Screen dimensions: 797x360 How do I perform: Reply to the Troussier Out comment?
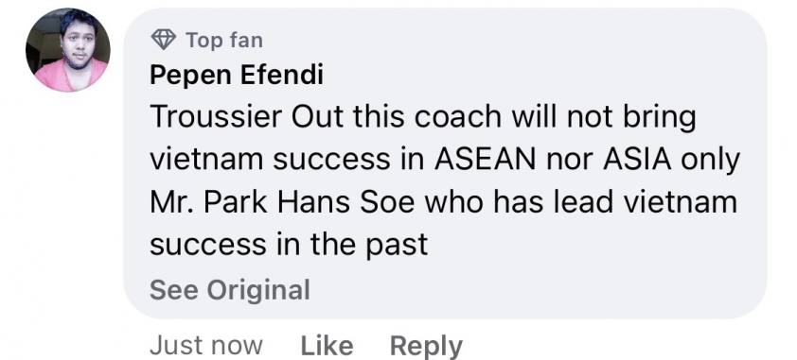tap(426, 347)
